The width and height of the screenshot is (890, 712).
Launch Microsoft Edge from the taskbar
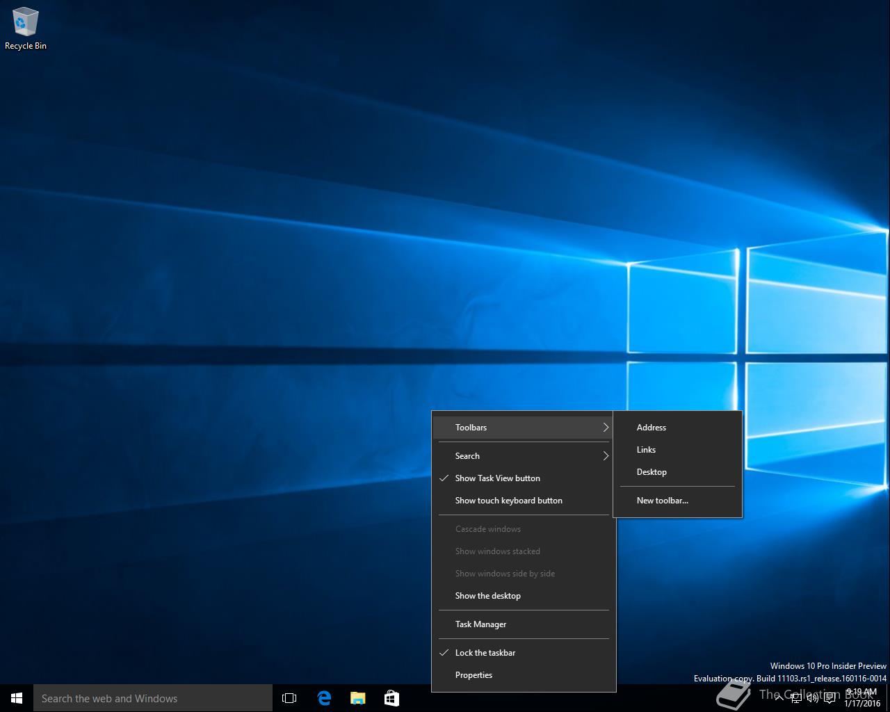coord(324,698)
